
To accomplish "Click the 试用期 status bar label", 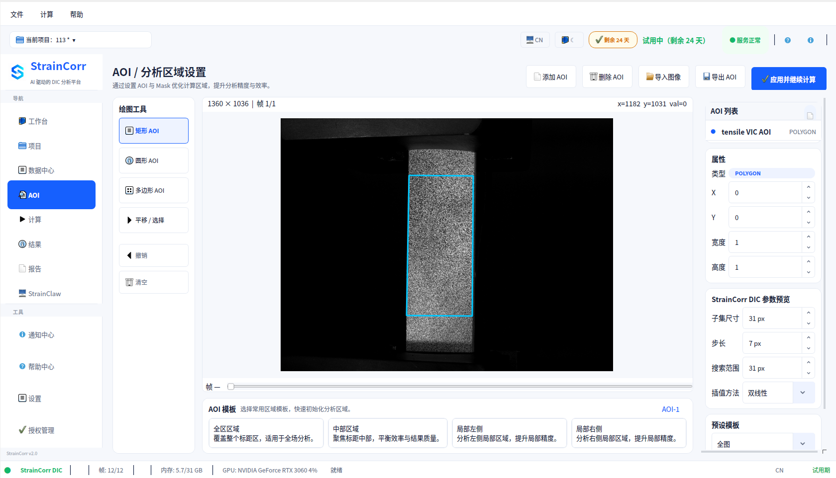I will pyautogui.click(x=821, y=470).
